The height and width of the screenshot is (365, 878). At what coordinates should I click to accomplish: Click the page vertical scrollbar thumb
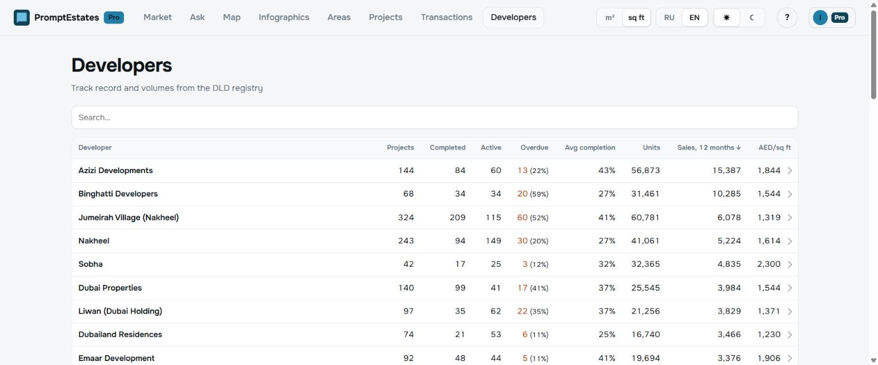[x=873, y=54]
